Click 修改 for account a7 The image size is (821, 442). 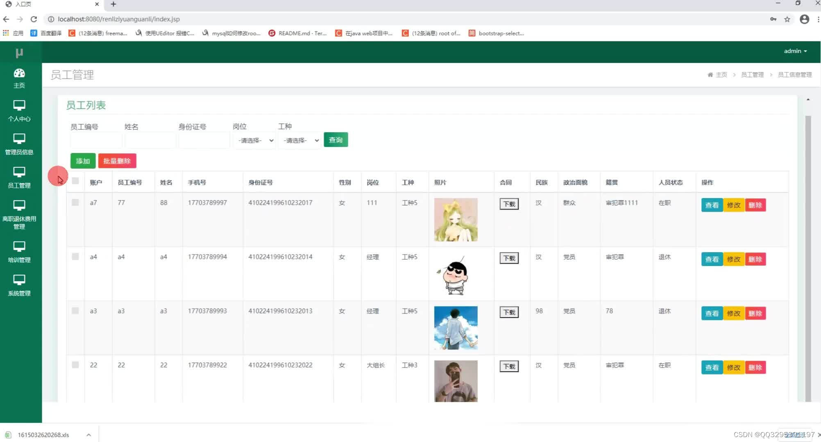734,205
